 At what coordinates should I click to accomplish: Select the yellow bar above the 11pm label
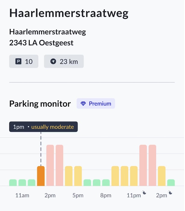coord(134,176)
